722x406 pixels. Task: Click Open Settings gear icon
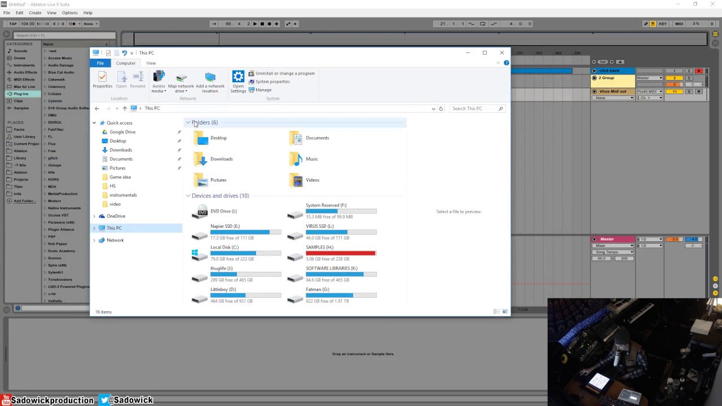coord(238,77)
